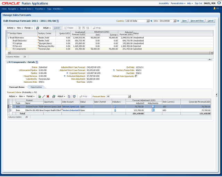Screen dimensions: 222x177
Task: Click the Wrap icon in forecast items toolbar
Action: (x=83, y=96)
